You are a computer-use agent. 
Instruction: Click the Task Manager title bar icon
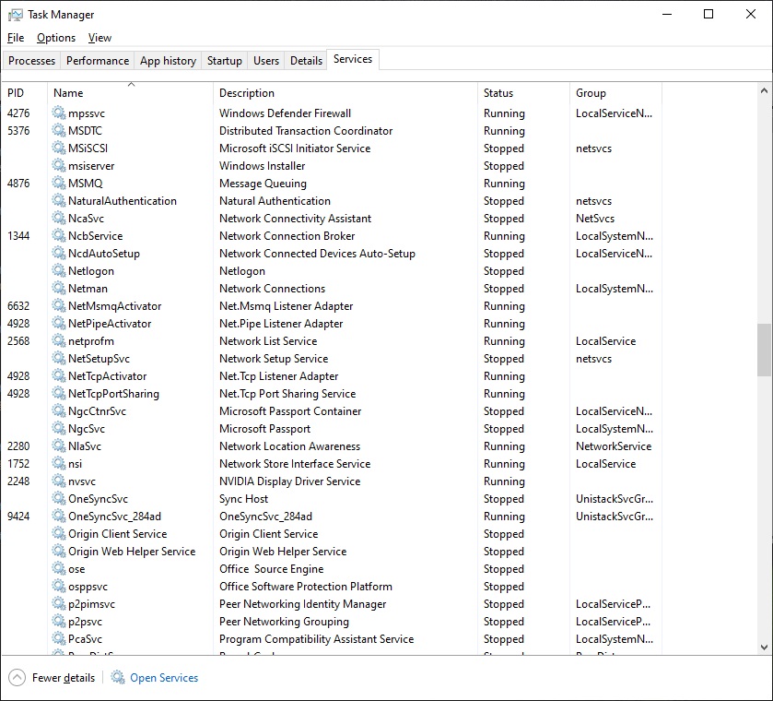coord(16,15)
